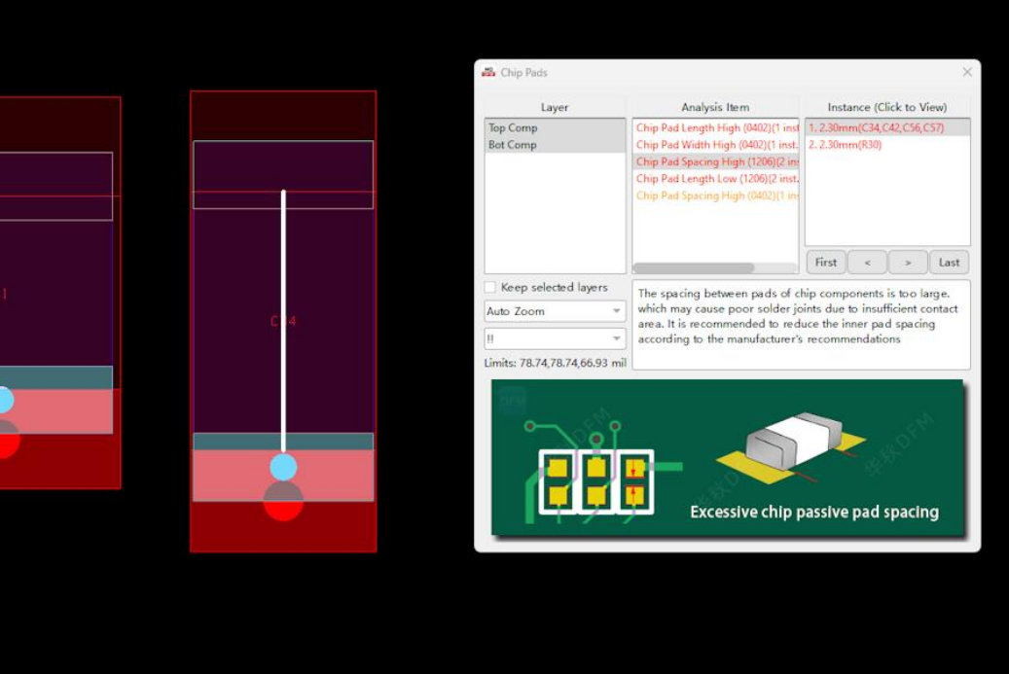The image size is (1009, 674).
Task: Click the Analysis Item horizontal scrollbar
Action: click(694, 267)
